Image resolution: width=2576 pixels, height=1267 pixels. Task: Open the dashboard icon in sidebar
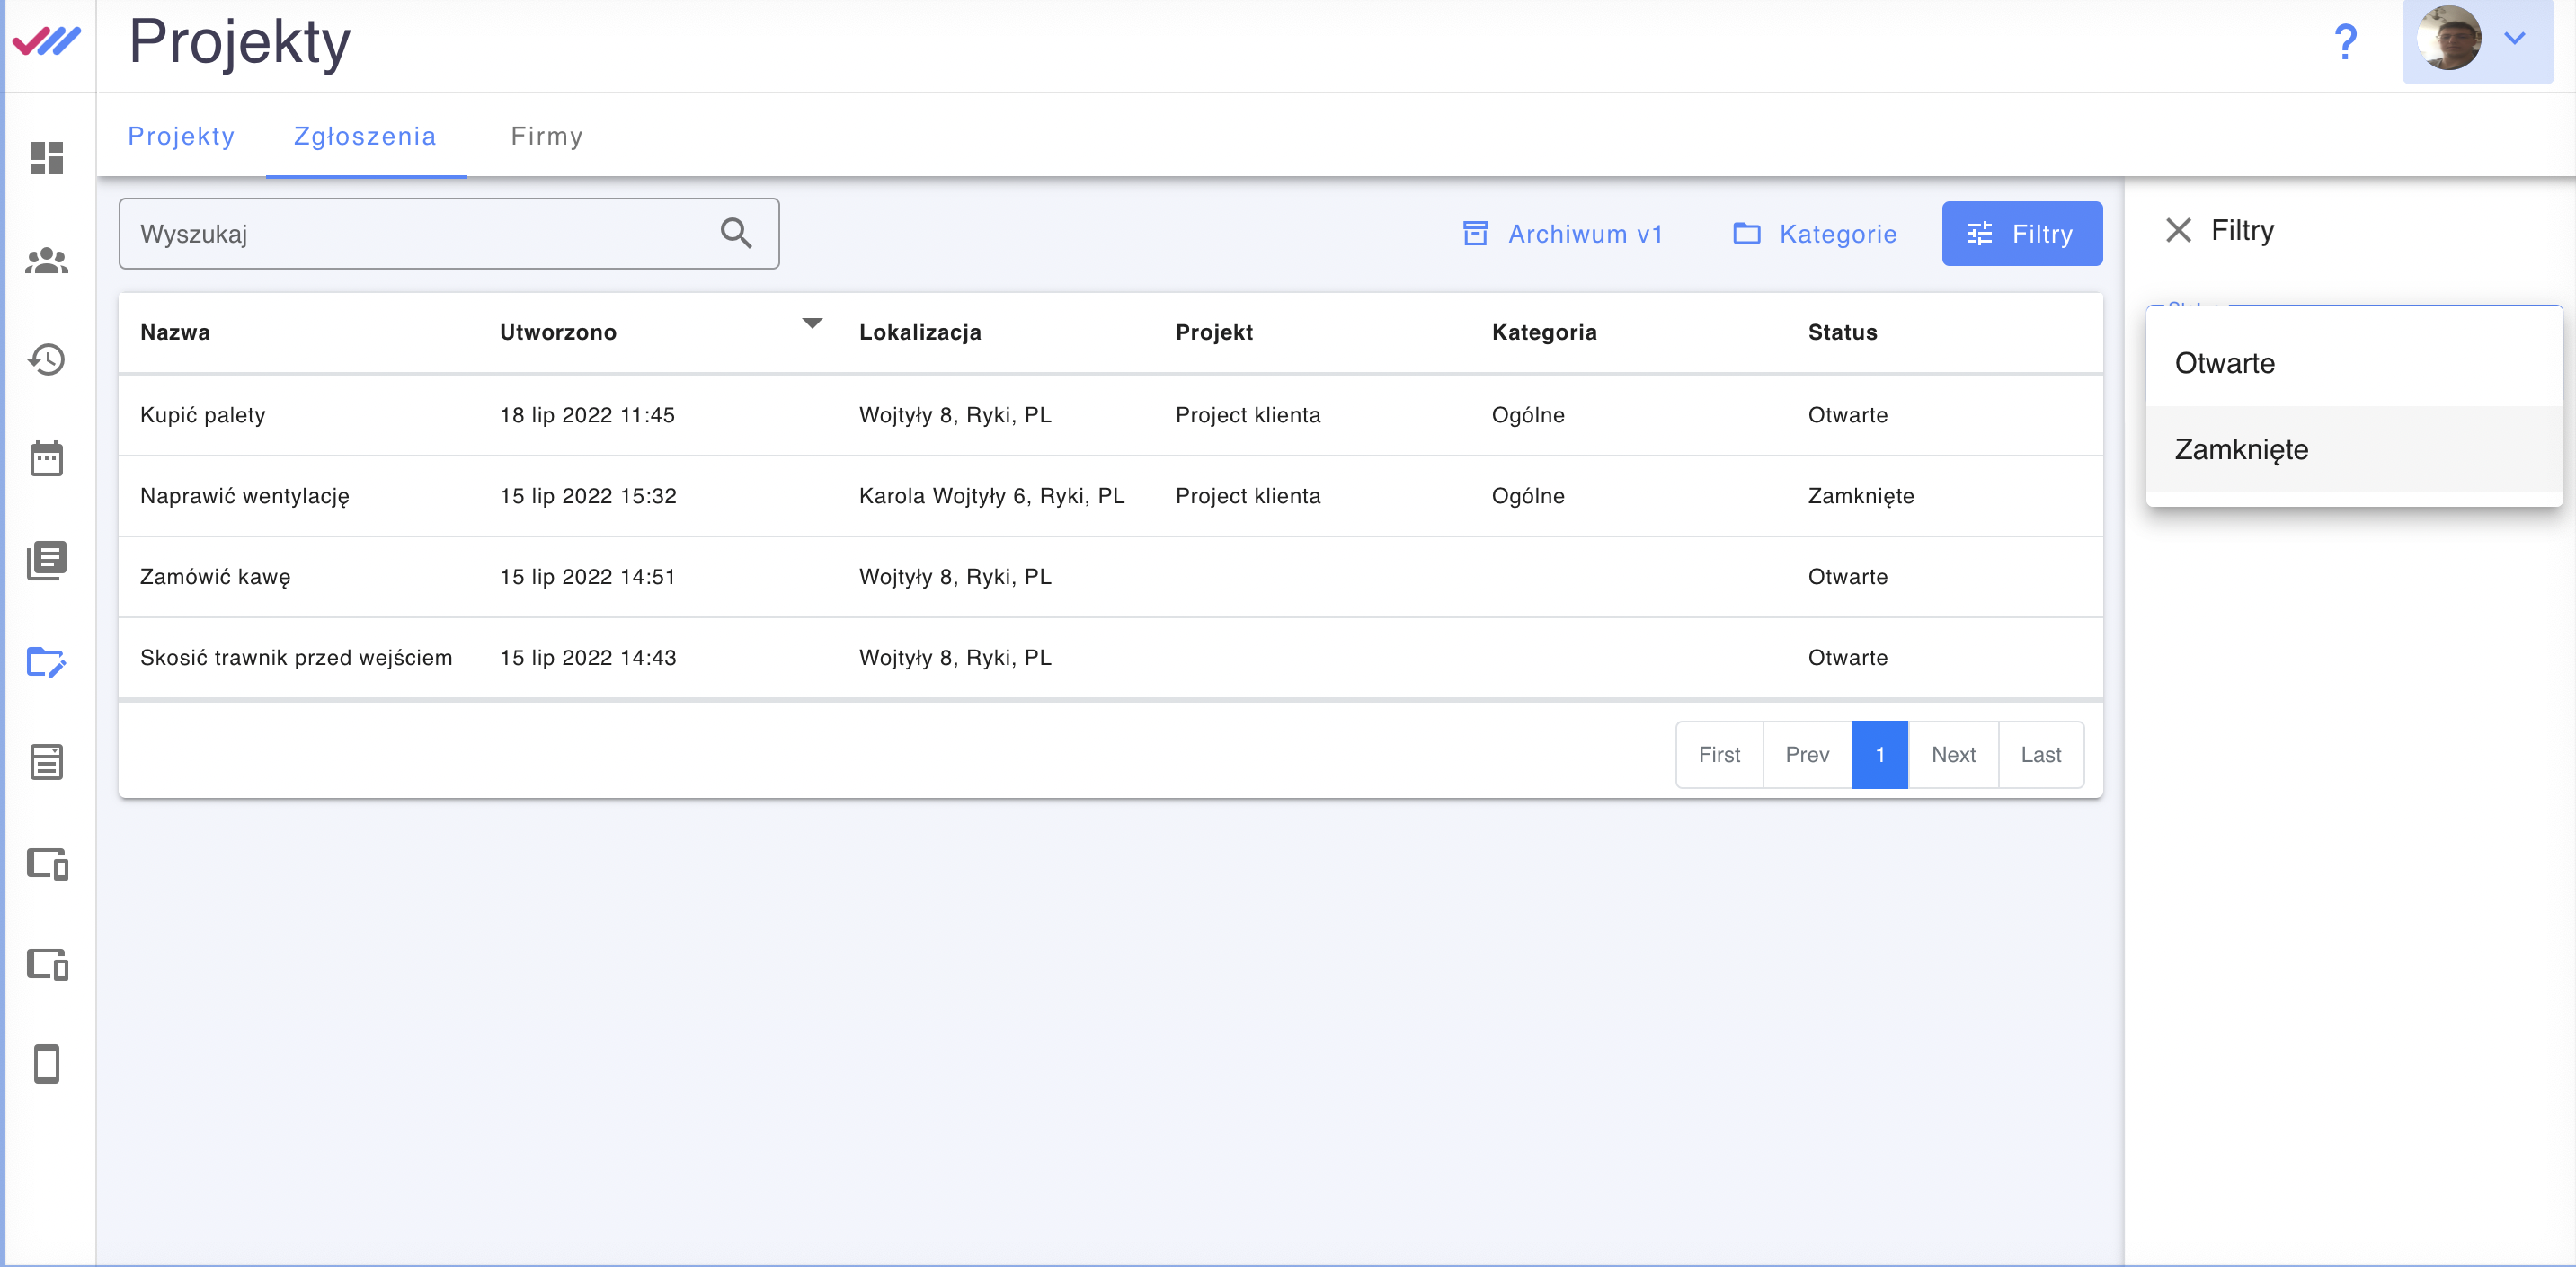pos(47,158)
